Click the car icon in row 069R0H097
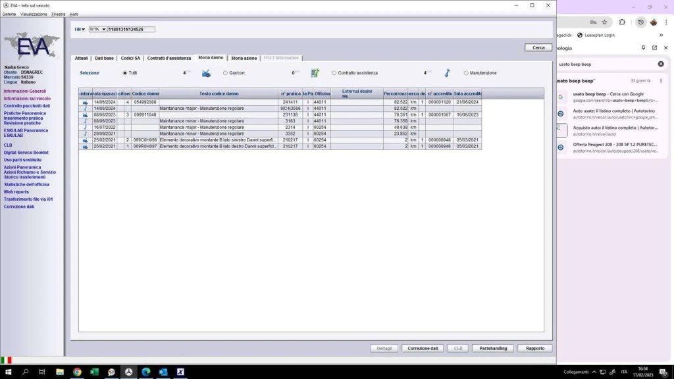 click(85, 147)
